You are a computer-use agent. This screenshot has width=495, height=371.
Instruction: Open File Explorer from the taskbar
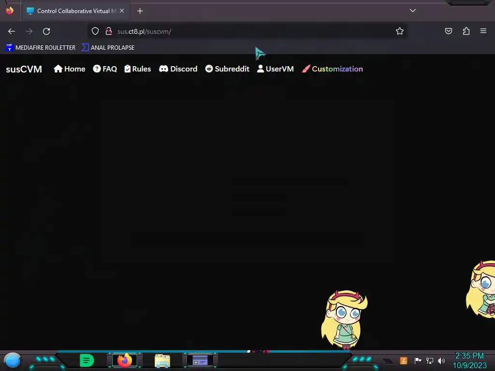click(x=162, y=361)
